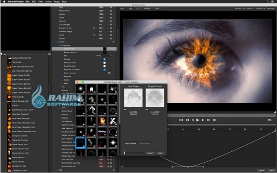The height and width of the screenshot is (173, 277).
Task: Click the filter funnel icon above emitter list
Action: 1,54
